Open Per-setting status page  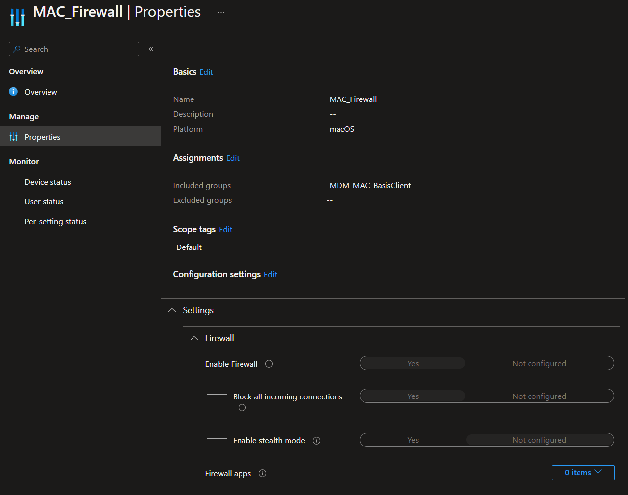pyautogui.click(x=55, y=221)
